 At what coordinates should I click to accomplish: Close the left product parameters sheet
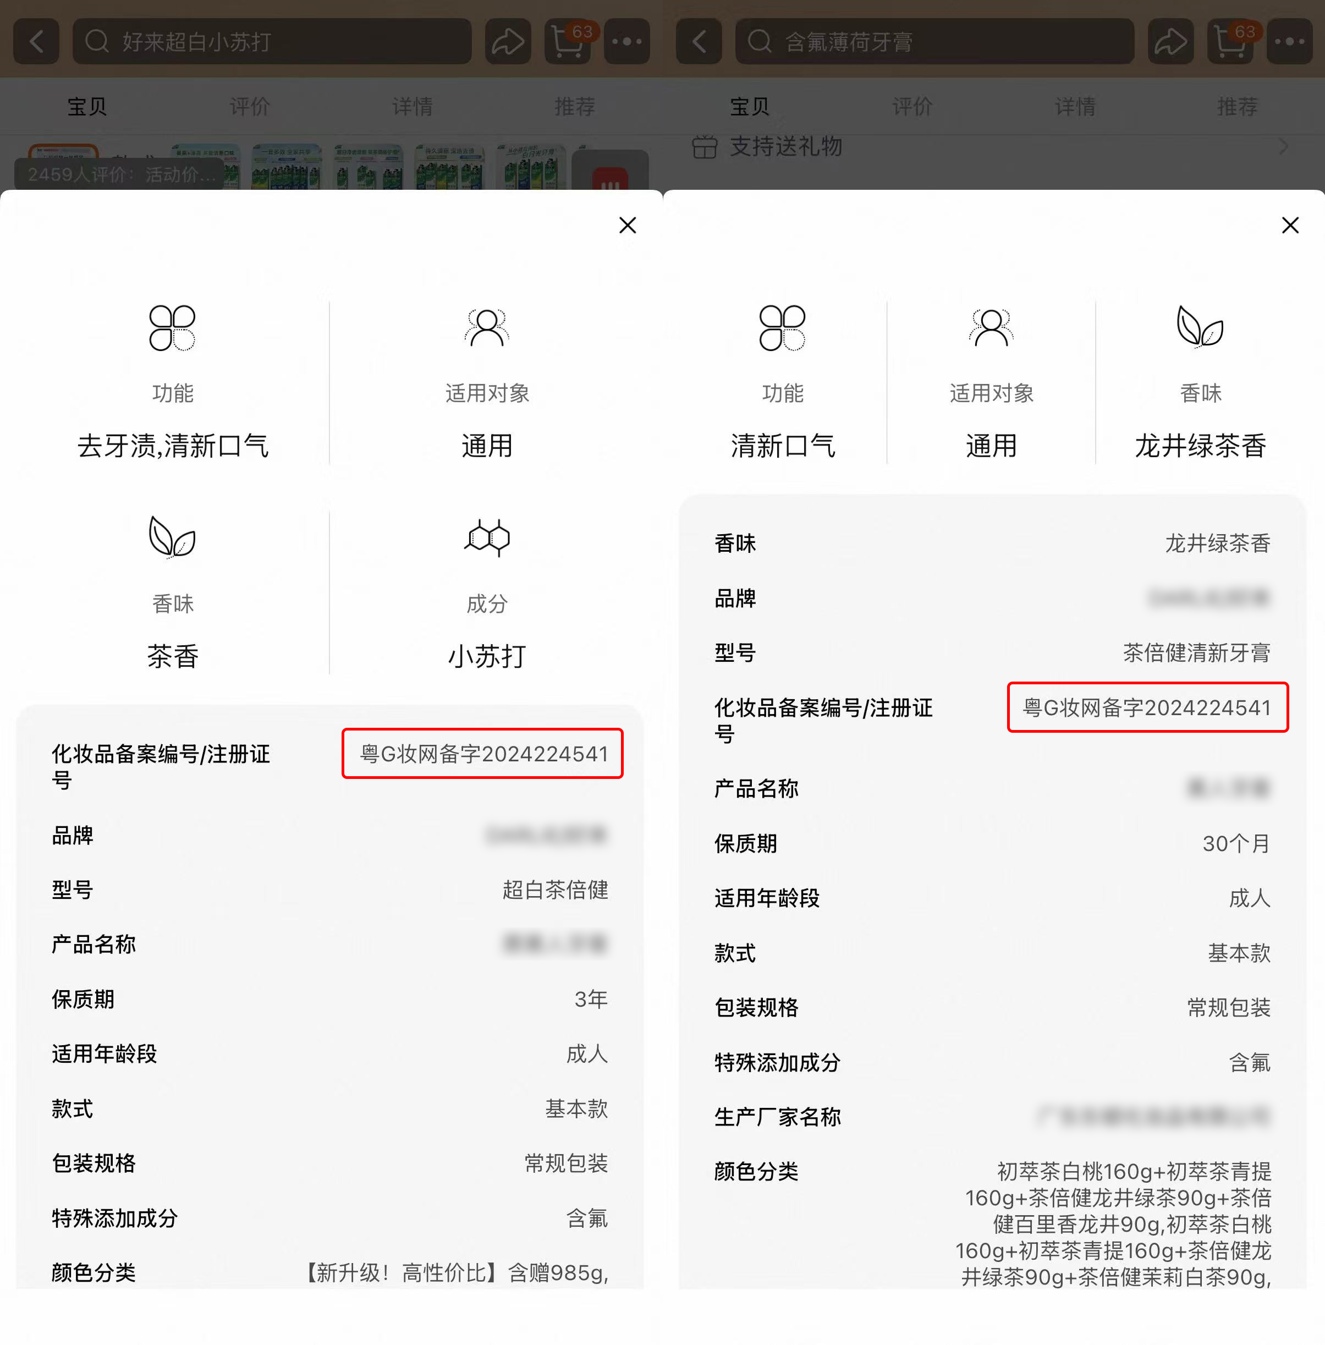[x=627, y=225]
